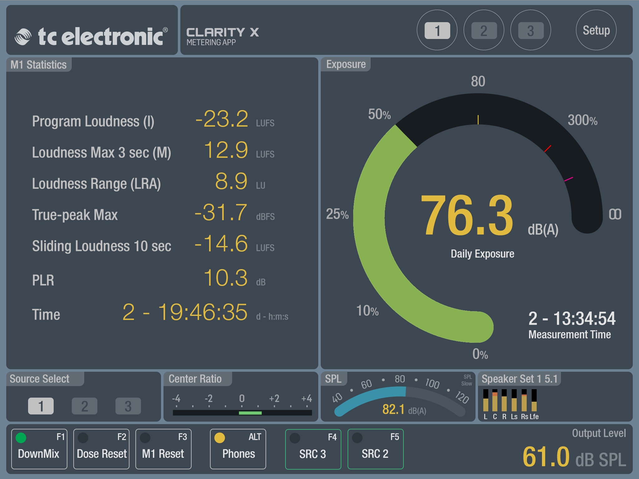Toggle the F1 DownMix button
Image resolution: width=639 pixels, height=479 pixels.
click(x=39, y=449)
